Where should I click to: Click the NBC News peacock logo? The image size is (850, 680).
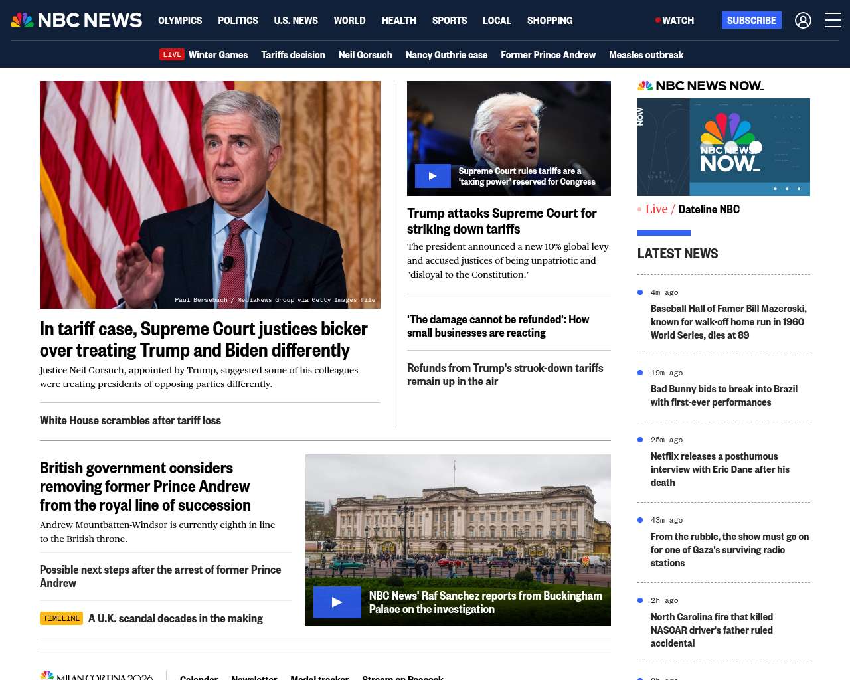76,20
